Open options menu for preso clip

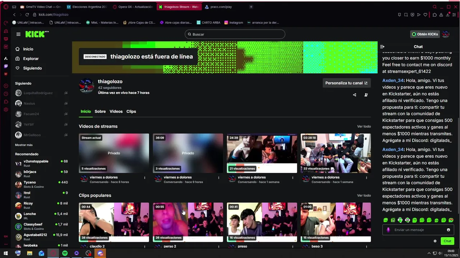[x=293, y=247]
